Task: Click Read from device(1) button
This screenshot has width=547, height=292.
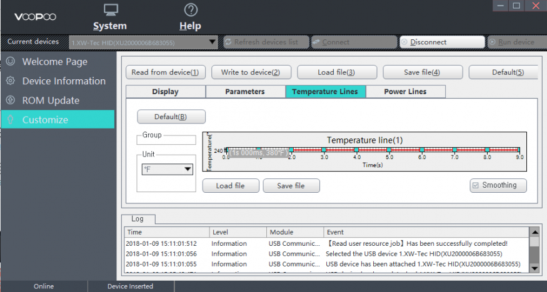Action: 166,72
